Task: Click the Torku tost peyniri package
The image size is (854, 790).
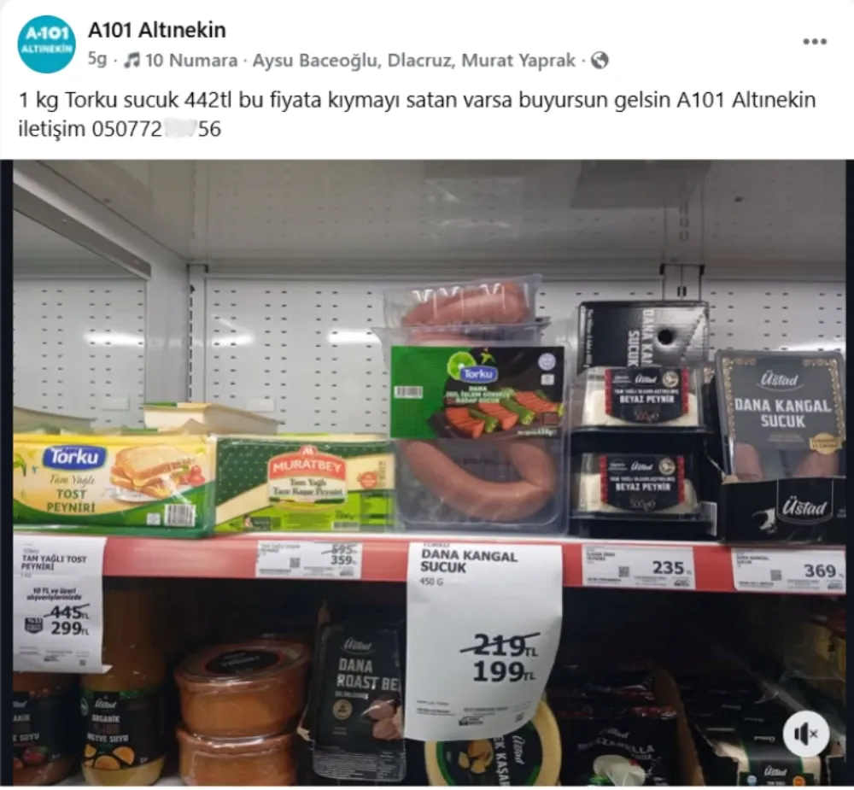Action: click(114, 483)
